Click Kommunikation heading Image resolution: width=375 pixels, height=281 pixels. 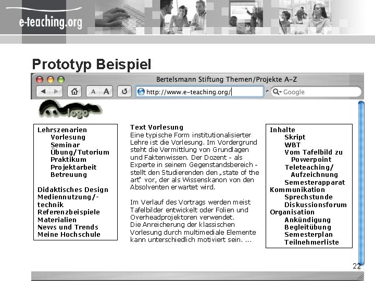[297, 190]
